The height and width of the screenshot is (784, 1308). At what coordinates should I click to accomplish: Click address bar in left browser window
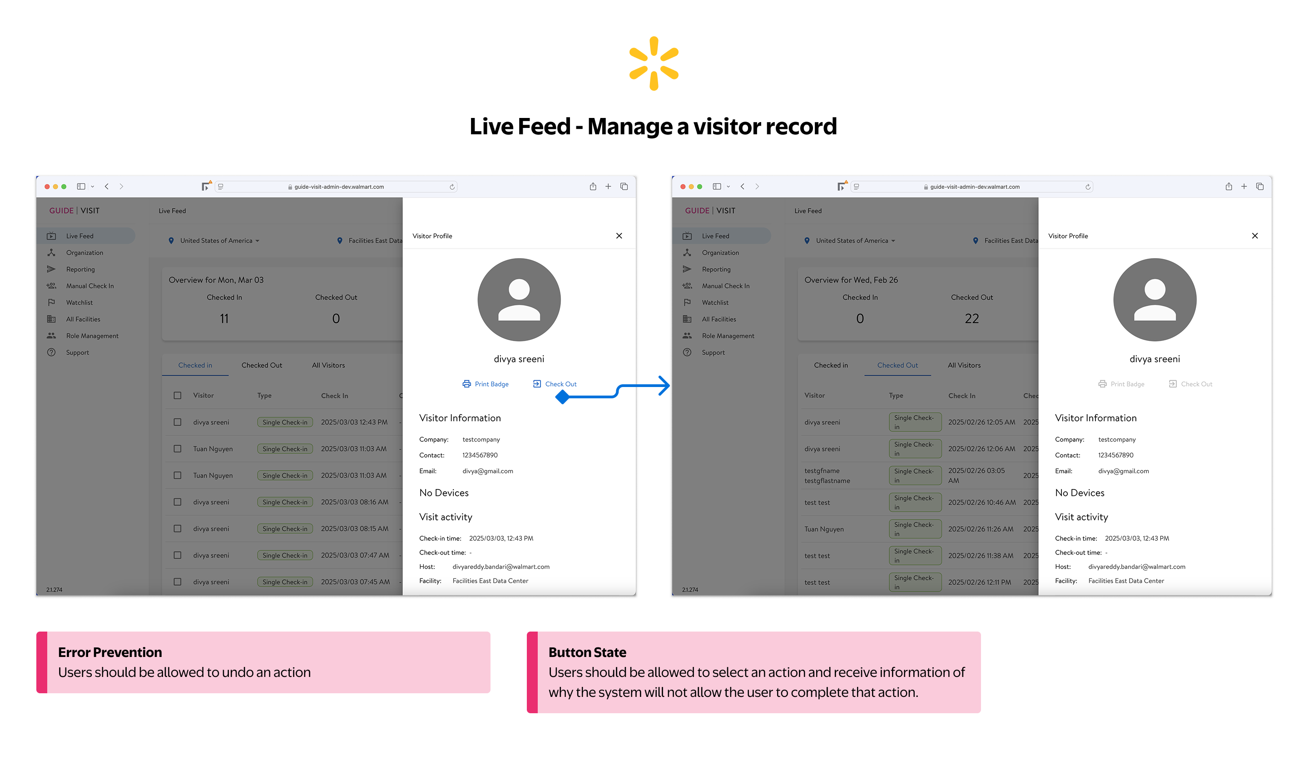pos(337,186)
